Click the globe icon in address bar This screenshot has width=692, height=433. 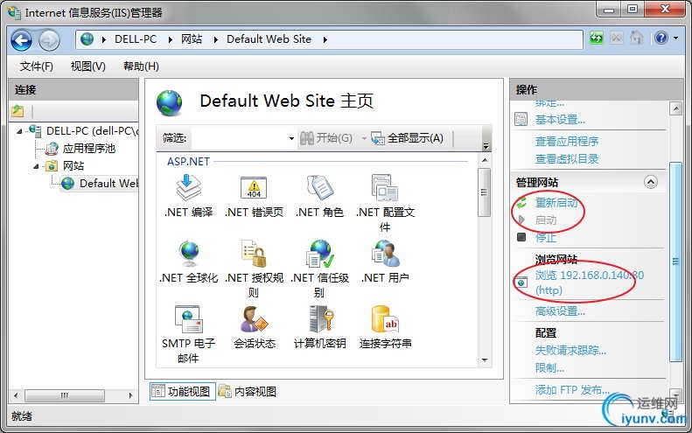(x=87, y=38)
